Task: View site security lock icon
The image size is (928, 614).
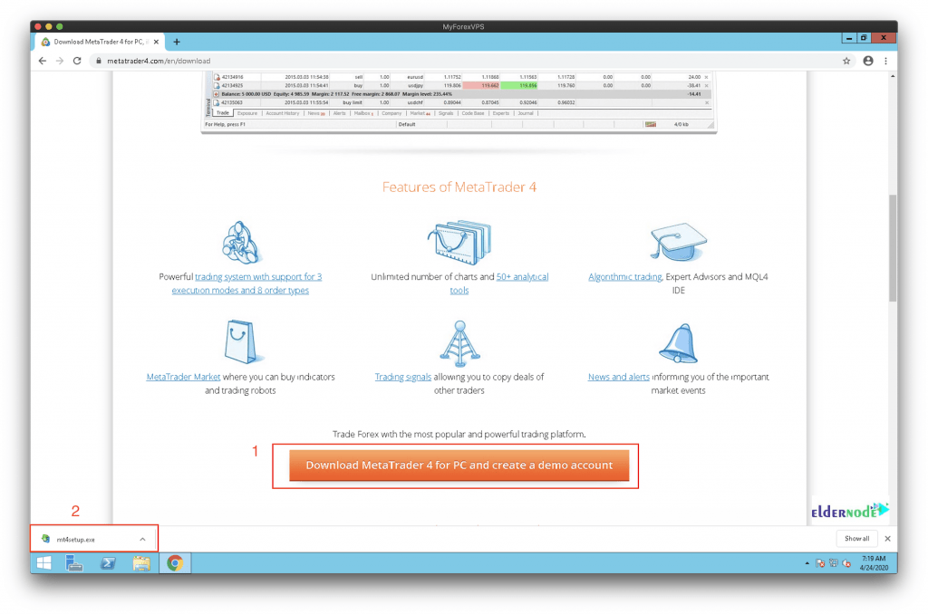Action: (x=99, y=61)
